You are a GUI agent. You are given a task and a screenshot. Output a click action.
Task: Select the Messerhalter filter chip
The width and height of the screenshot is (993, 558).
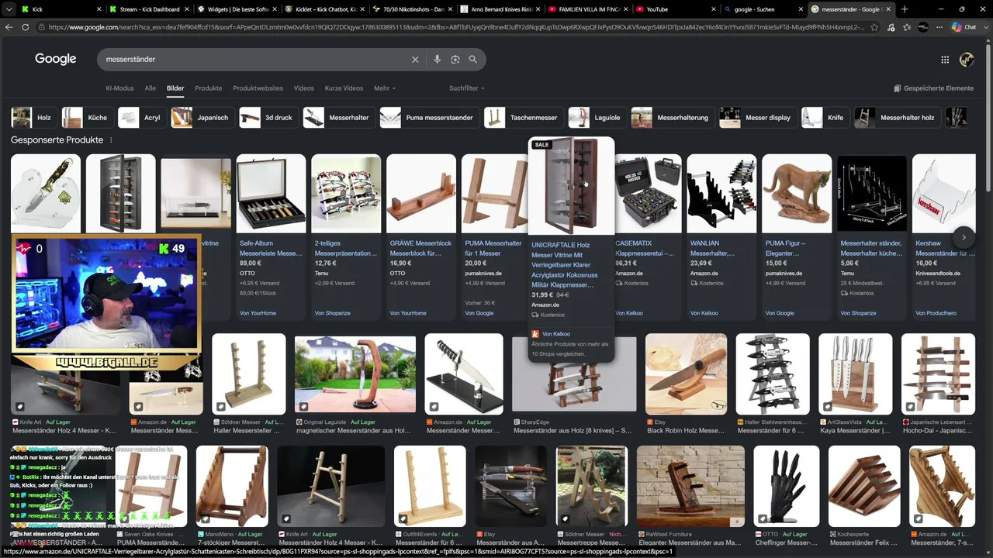click(338, 118)
